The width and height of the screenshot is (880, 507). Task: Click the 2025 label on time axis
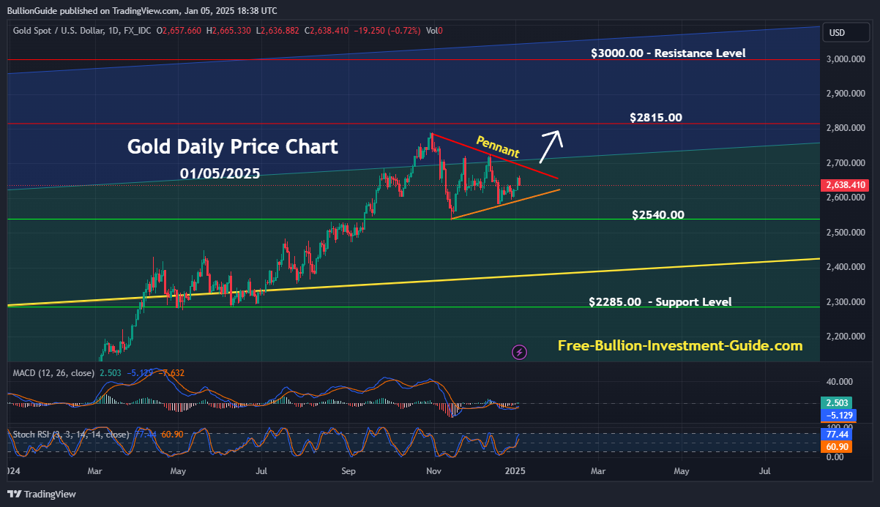pyautogui.click(x=516, y=471)
